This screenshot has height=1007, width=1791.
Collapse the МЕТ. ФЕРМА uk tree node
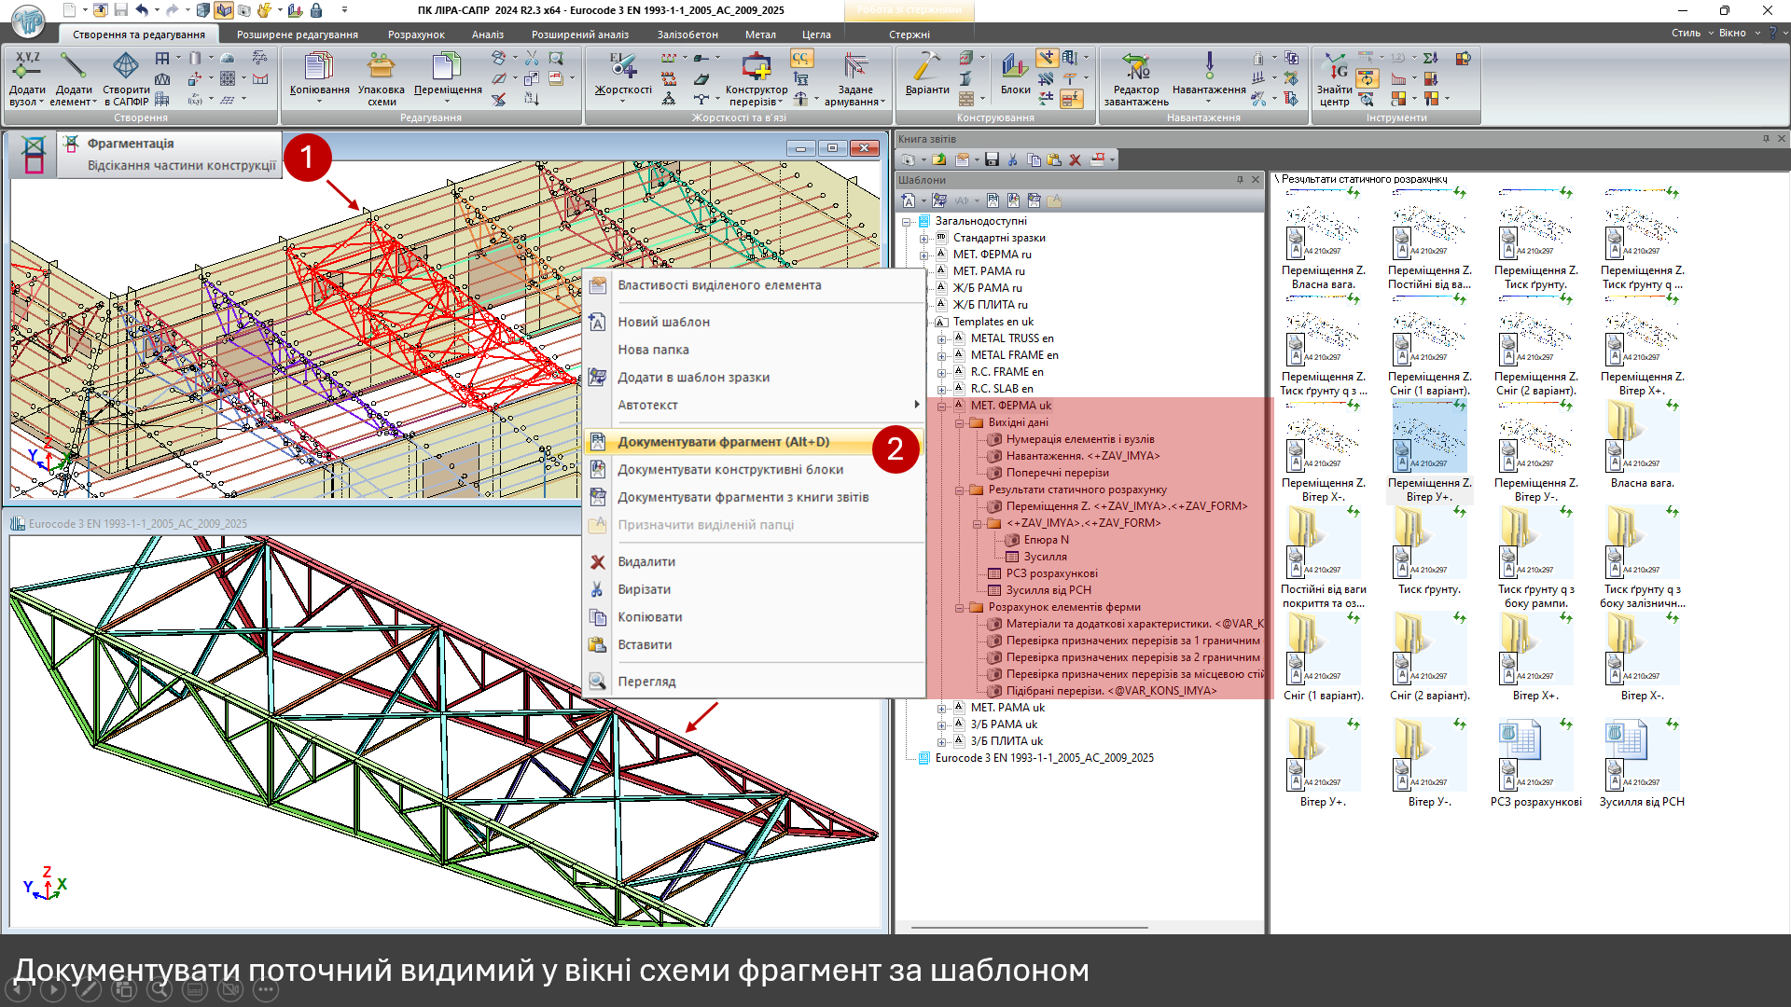tap(941, 406)
